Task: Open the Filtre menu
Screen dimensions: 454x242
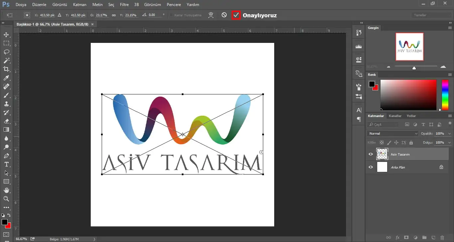Action: pos(124,5)
